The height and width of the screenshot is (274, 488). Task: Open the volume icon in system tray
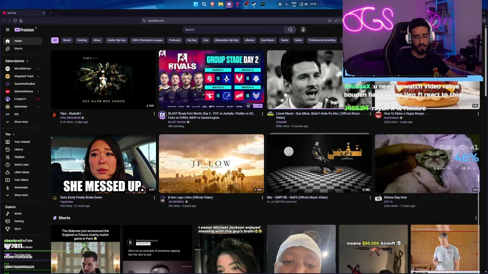306,4
